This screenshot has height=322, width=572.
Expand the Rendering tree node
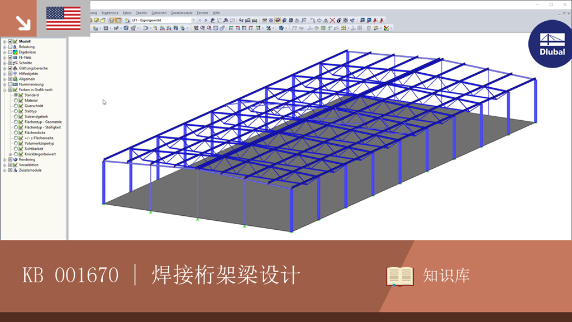(x=4, y=159)
